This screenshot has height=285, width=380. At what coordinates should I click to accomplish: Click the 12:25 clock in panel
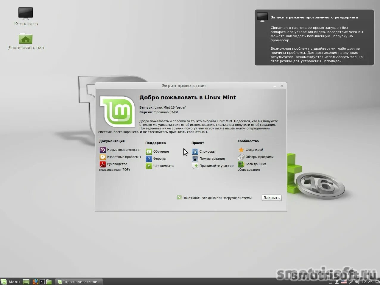point(367,282)
